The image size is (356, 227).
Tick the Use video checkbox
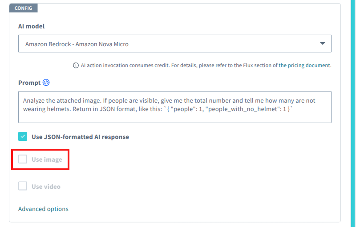(23, 187)
